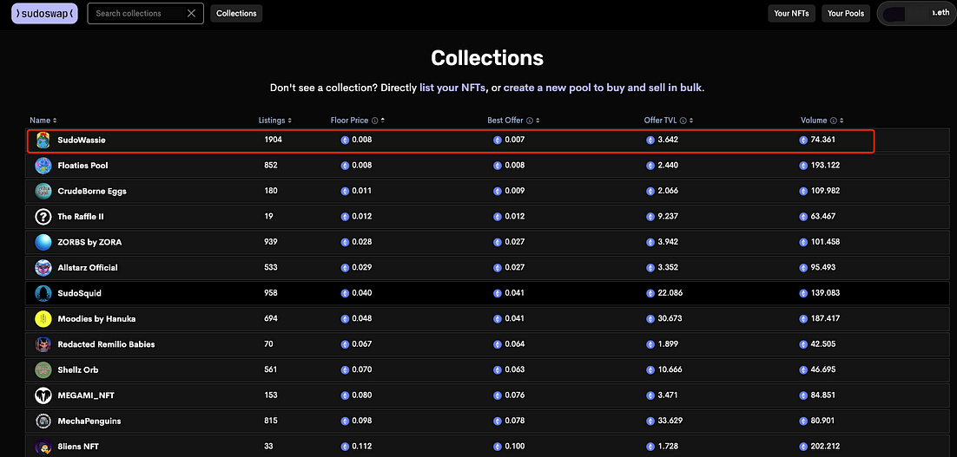Open the Collections nav tab
This screenshot has width=957, height=457.
pyautogui.click(x=236, y=13)
